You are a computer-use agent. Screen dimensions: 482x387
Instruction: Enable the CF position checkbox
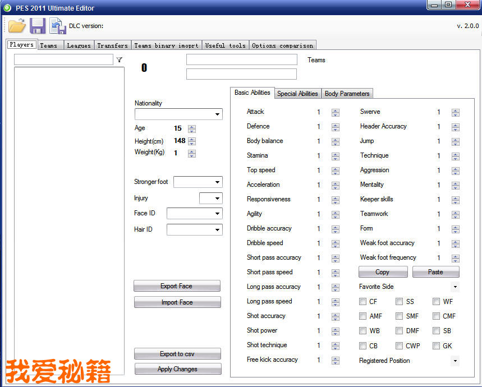pyautogui.click(x=363, y=302)
